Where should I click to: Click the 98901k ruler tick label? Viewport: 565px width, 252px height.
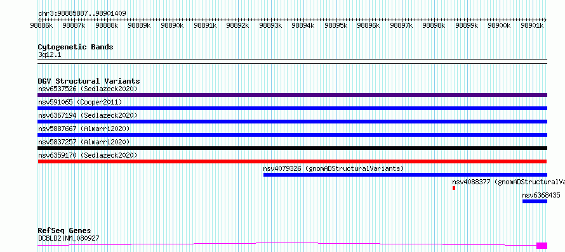(532, 25)
